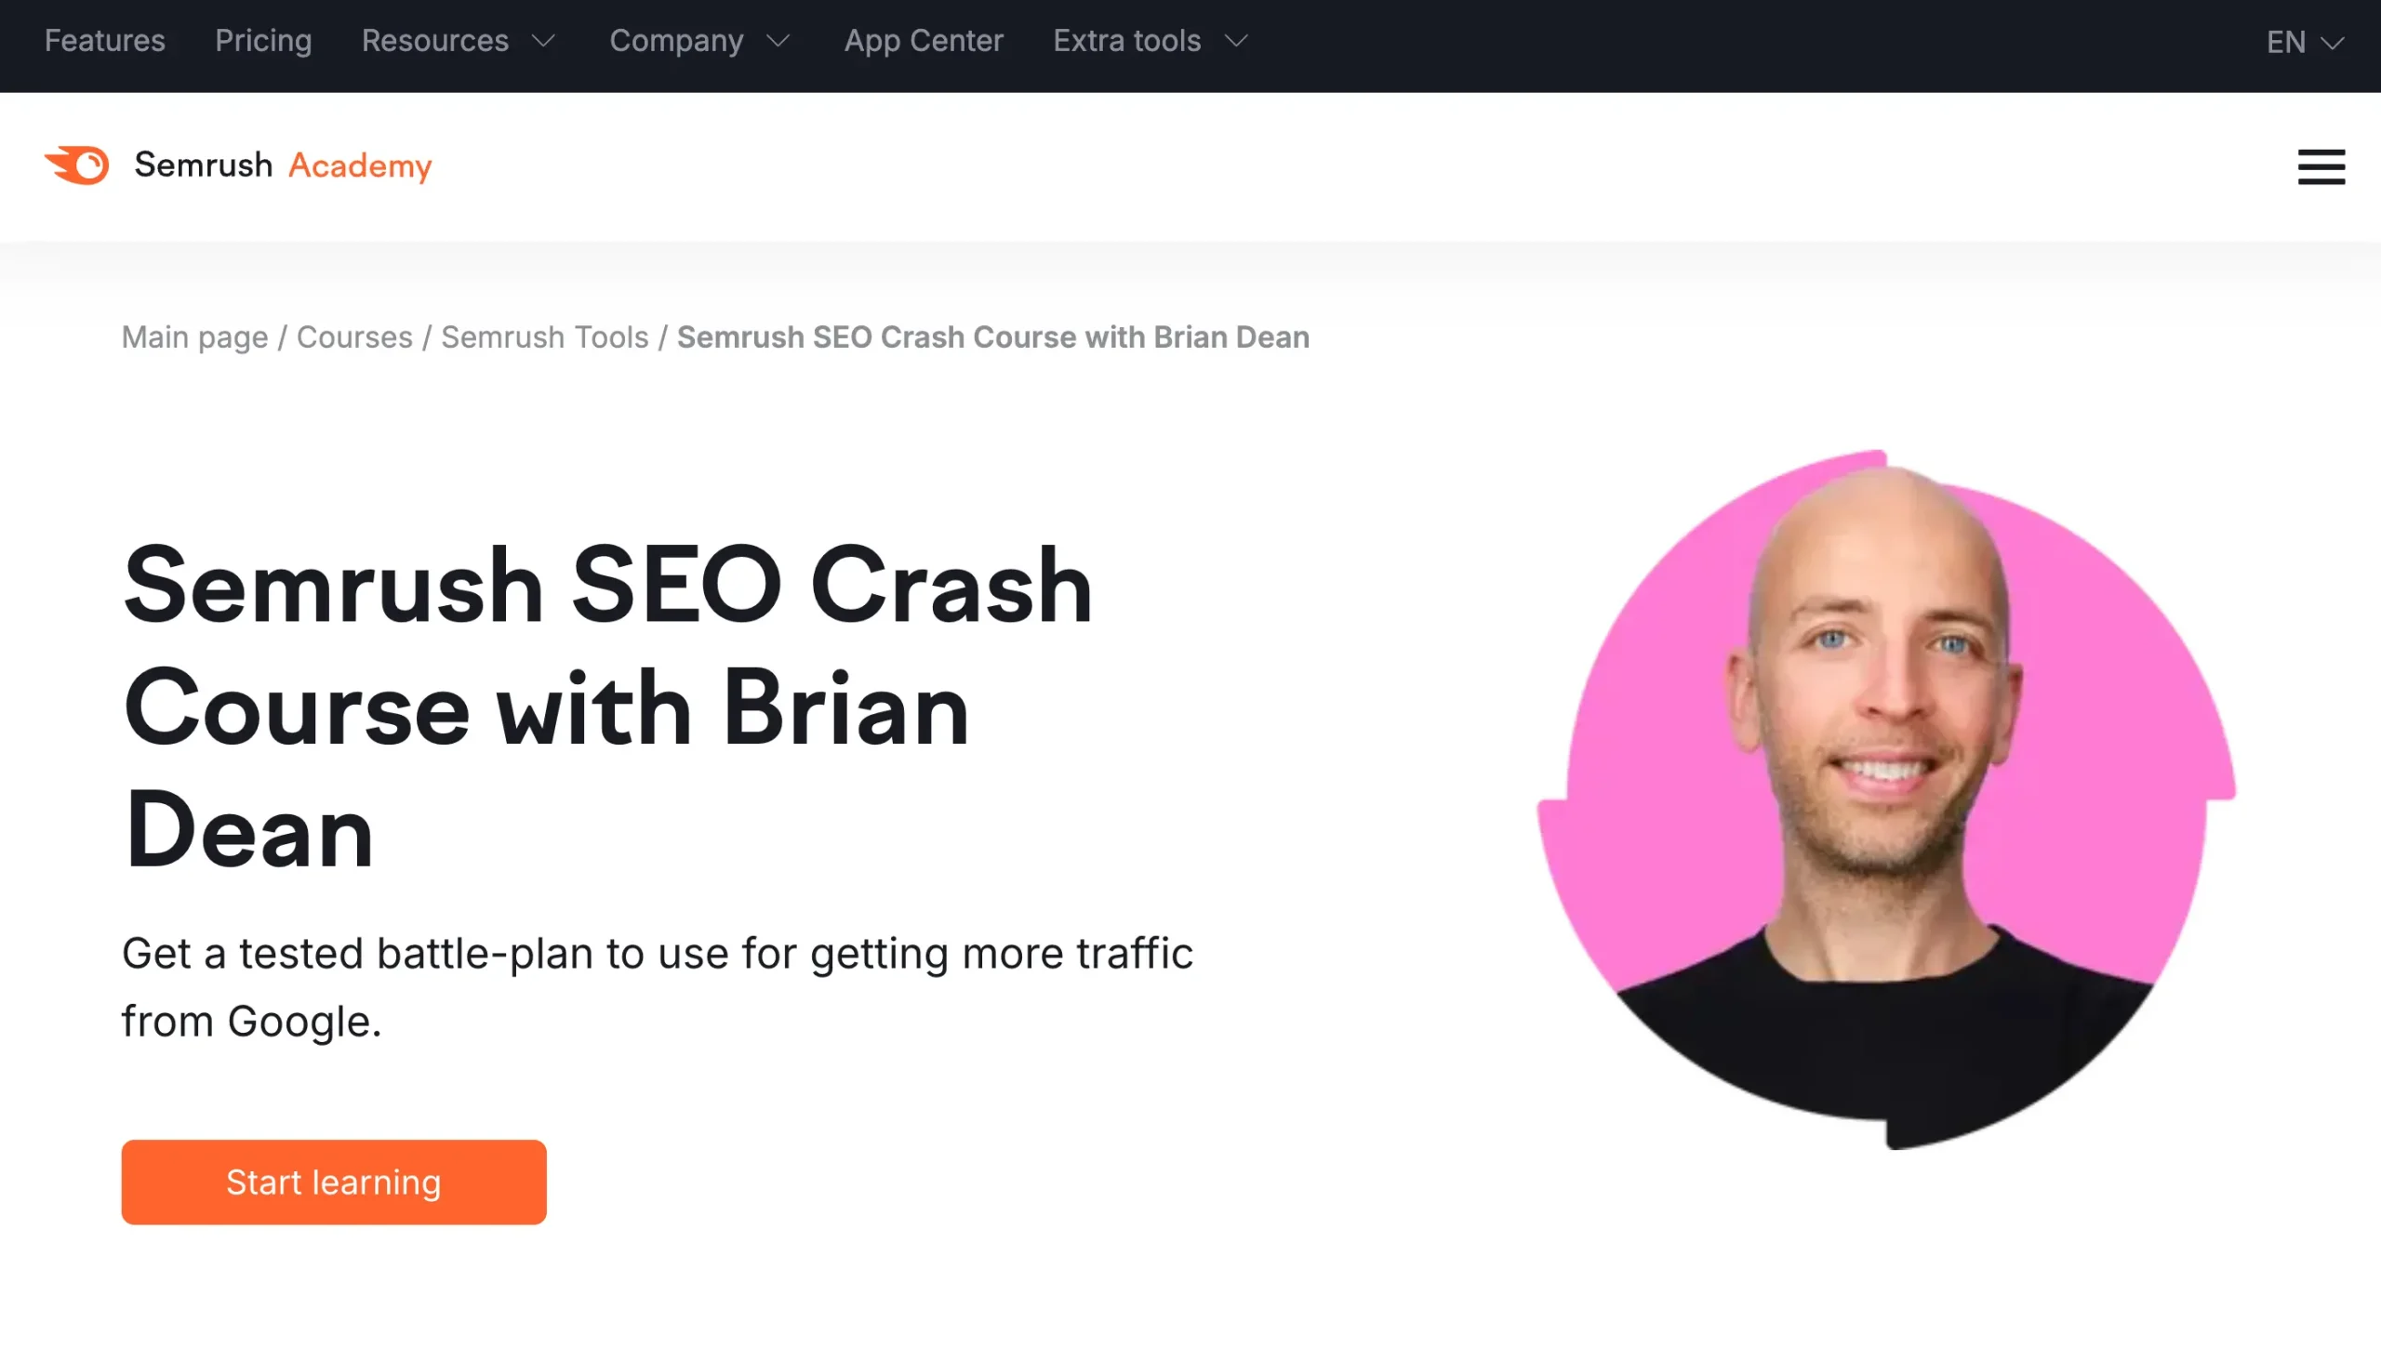Select the Resources menu label
The width and height of the screenshot is (2381, 1360).
coord(435,41)
